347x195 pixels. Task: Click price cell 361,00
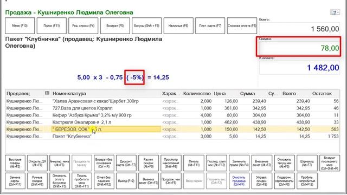pos(231,108)
